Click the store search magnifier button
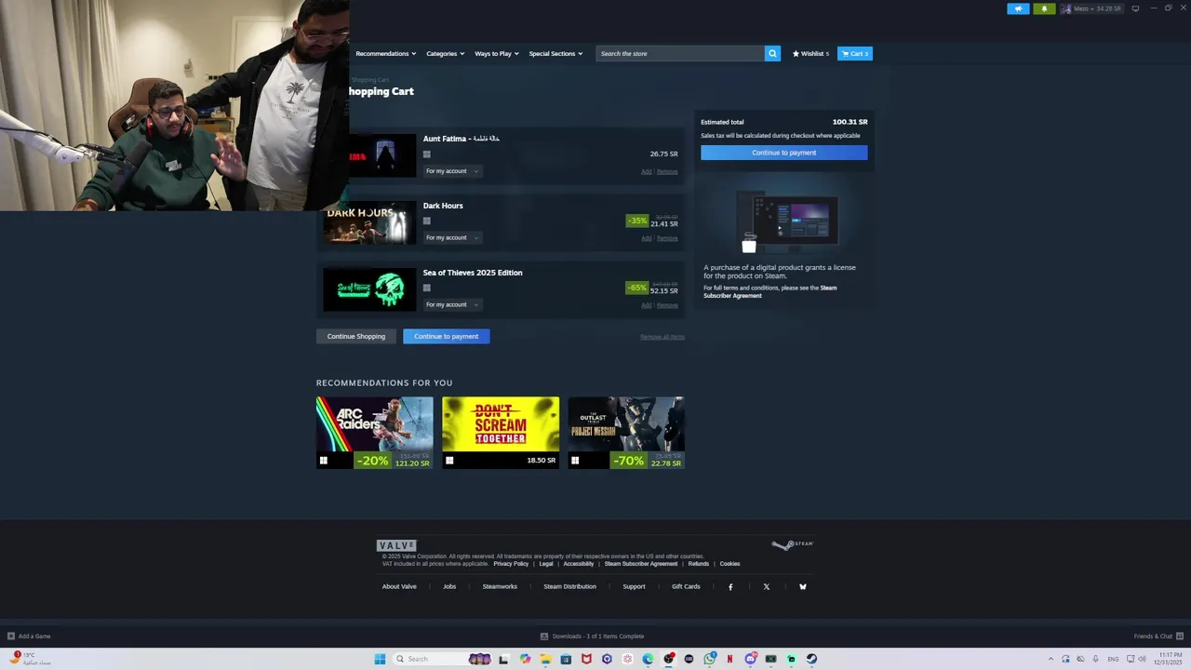Image resolution: width=1191 pixels, height=670 pixels. [772, 53]
